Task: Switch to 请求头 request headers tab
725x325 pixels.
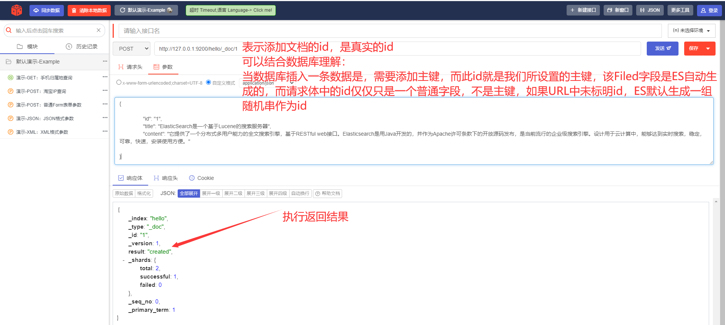Action: 130,67
